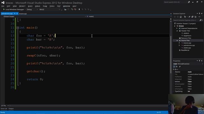
Task: Expand the palindrome.cpp tree node
Action: pyautogui.click(x=179, y=45)
